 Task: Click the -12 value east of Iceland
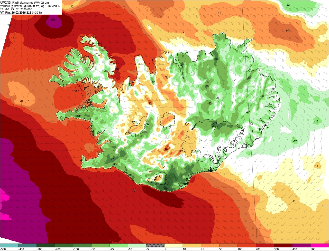click(x=295, y=141)
